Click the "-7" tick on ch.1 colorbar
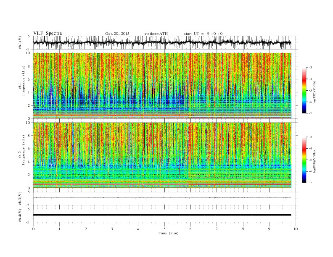The height and width of the screenshot is (257, 333). click(310, 113)
